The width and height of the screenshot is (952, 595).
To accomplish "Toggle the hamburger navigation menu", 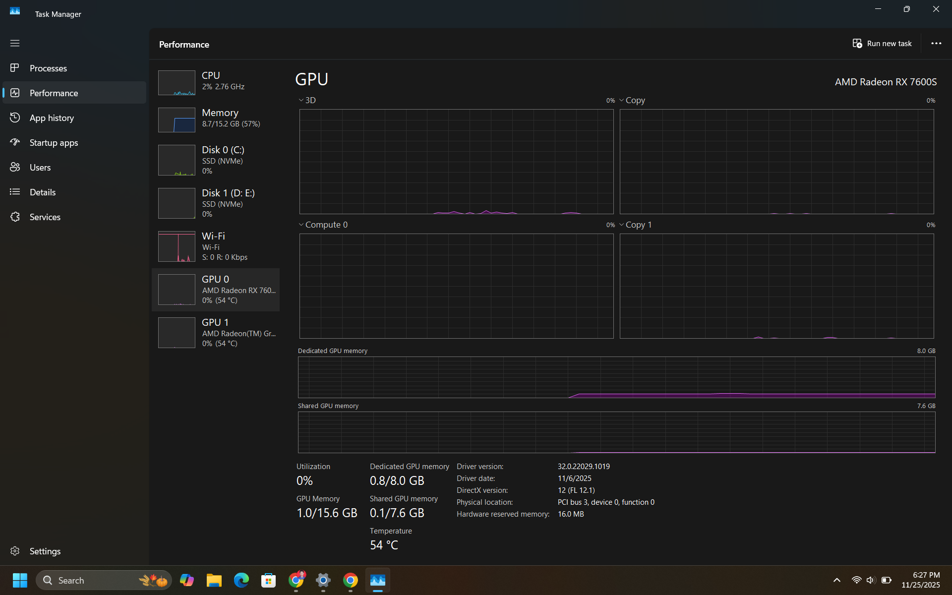I will pos(15,43).
